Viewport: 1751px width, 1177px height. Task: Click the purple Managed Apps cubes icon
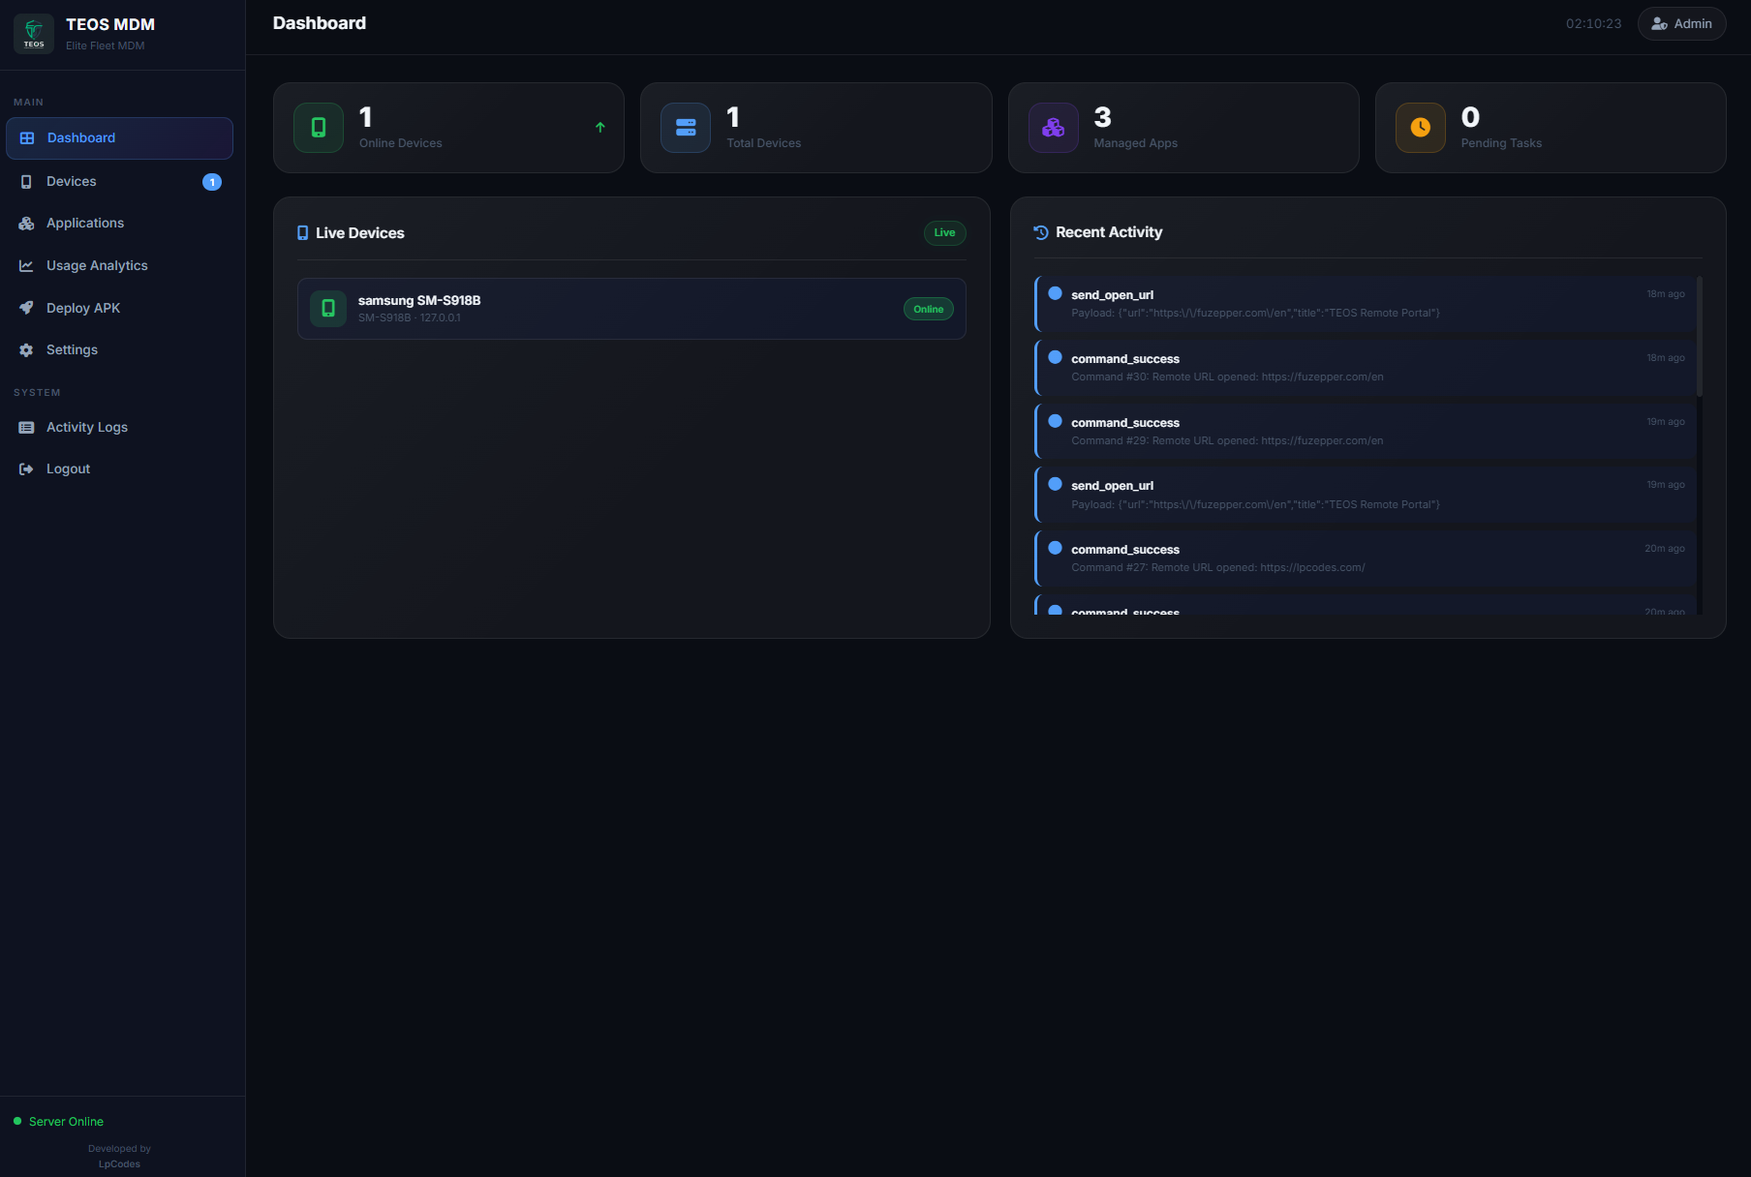[x=1053, y=128]
